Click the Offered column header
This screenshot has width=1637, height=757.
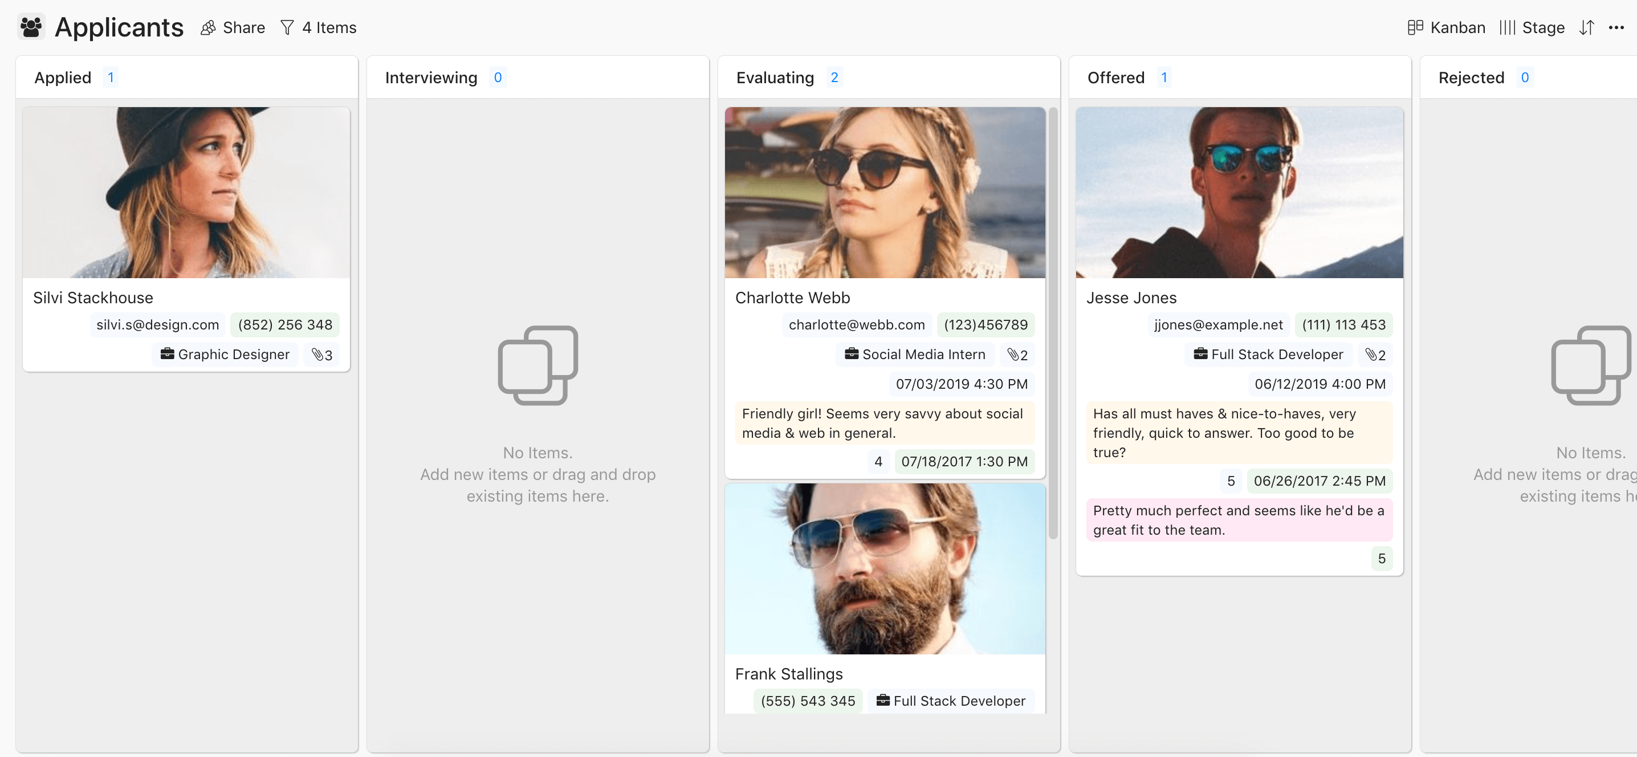point(1239,77)
